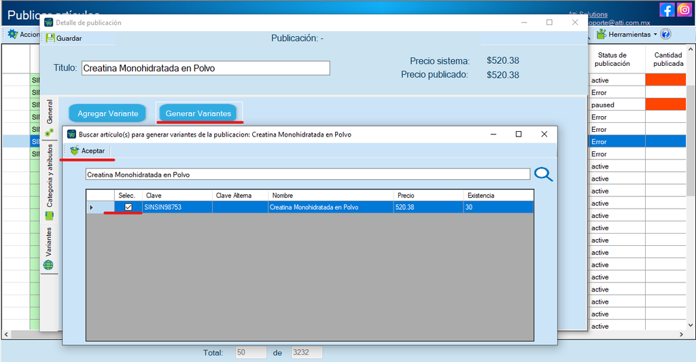Click the Total count field showing 50
The image size is (696, 362).
click(251, 352)
